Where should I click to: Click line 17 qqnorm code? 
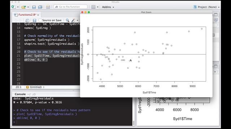coord(47,40)
